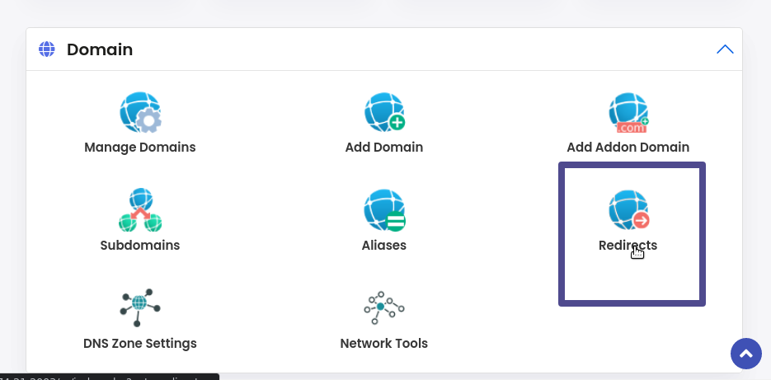Follow the Redirects text label
Screen dimensions: 771x380
click(628, 245)
